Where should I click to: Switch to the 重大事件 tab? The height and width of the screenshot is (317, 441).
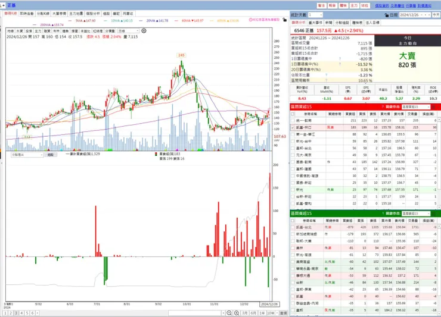(315, 23)
